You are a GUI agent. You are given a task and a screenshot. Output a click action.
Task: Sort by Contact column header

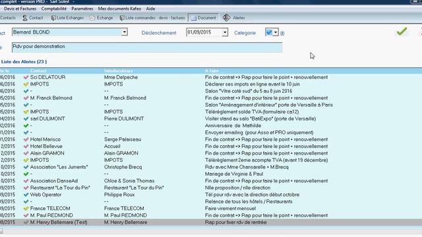(38, 70)
